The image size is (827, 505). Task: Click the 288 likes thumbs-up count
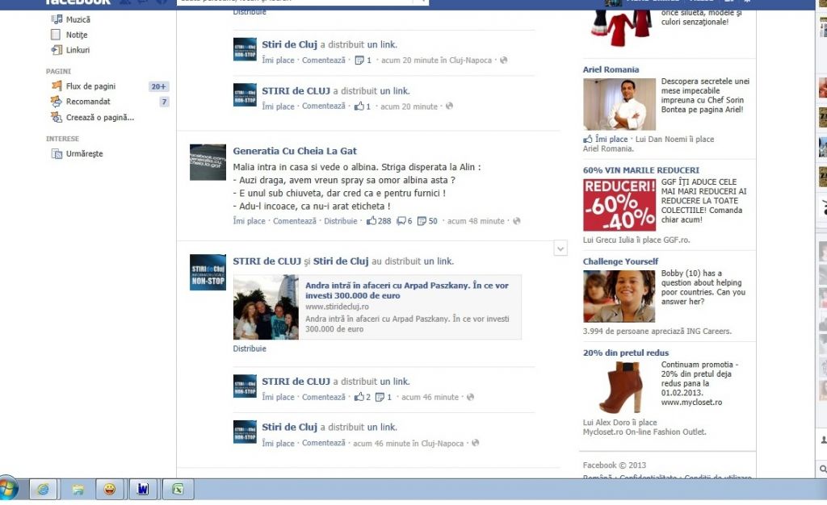tap(380, 221)
